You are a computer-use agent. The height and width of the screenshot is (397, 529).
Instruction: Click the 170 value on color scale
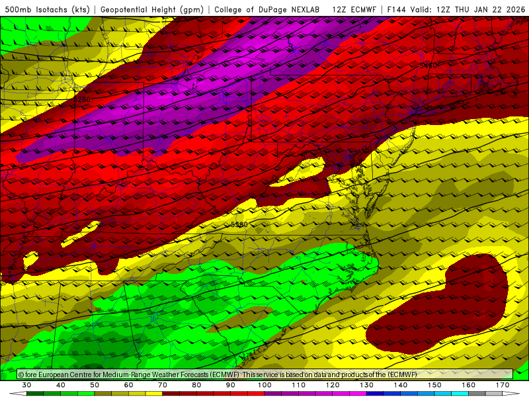[x=503, y=385]
